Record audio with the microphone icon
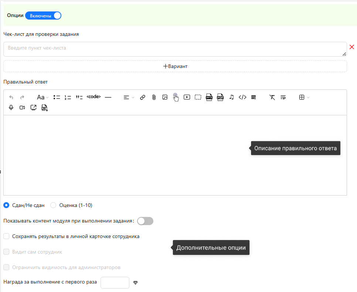The image size is (357, 292). coord(11,108)
